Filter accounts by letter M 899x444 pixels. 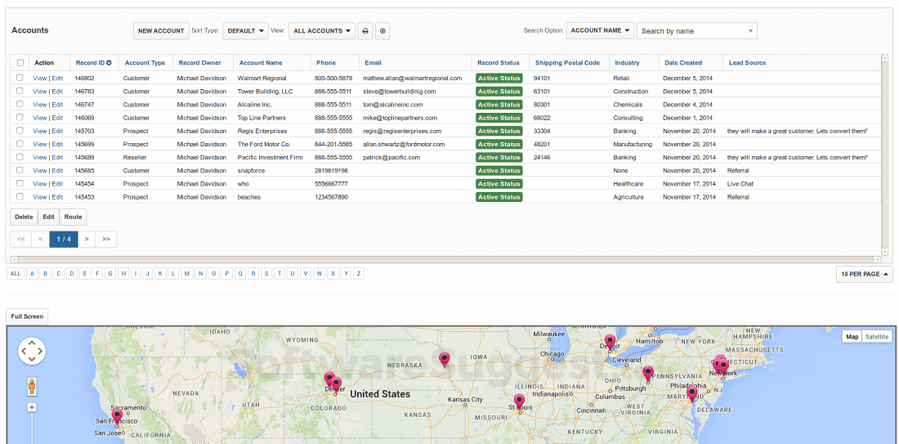pyautogui.click(x=187, y=273)
